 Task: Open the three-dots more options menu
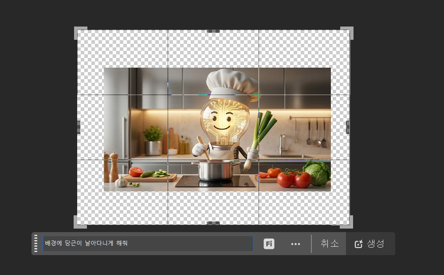[295, 244]
